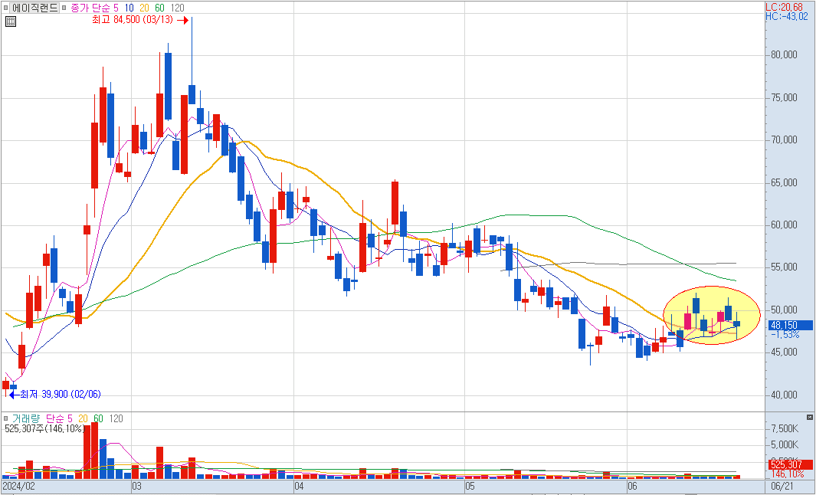
Task: Select the 종가 단순 moving average label
Action: click(x=90, y=8)
